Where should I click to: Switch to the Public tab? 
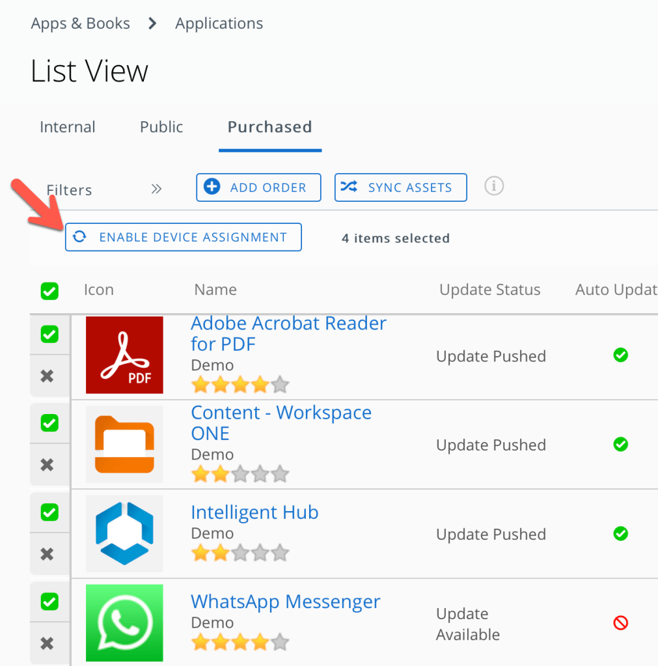(161, 127)
